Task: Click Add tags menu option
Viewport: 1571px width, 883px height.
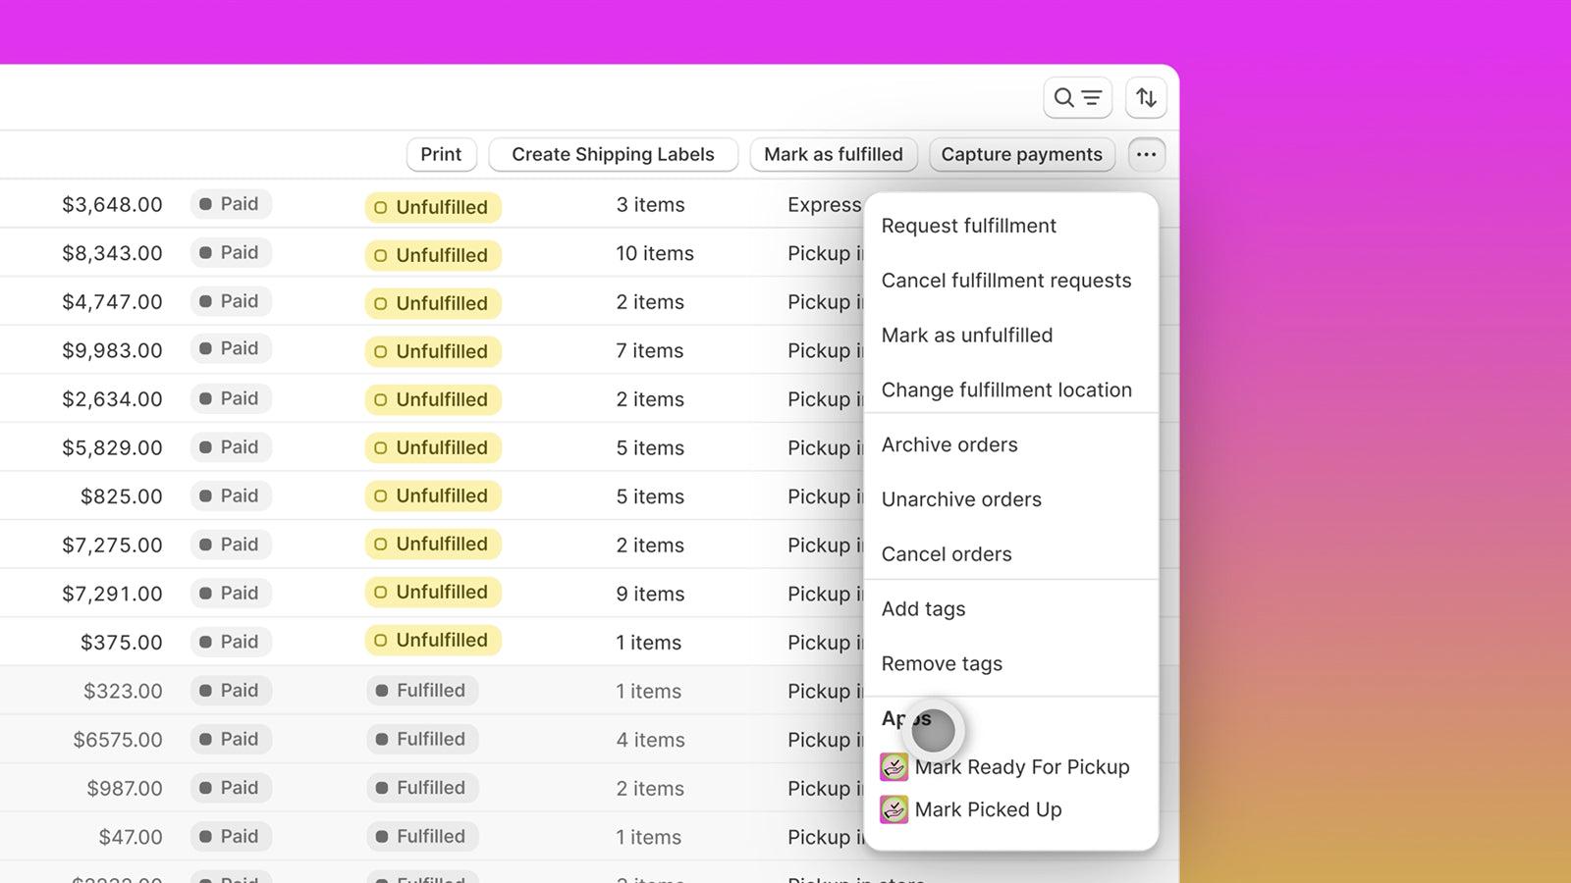Action: pyautogui.click(x=923, y=609)
